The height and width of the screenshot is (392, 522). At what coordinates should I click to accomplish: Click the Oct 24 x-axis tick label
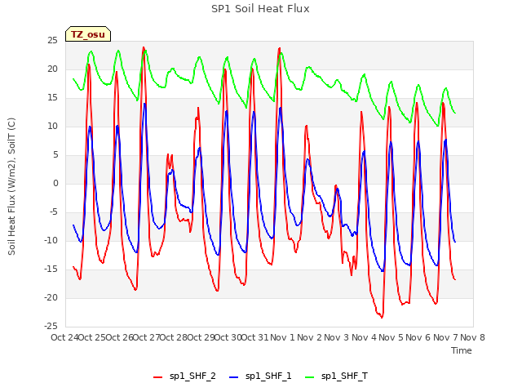(x=64, y=337)
